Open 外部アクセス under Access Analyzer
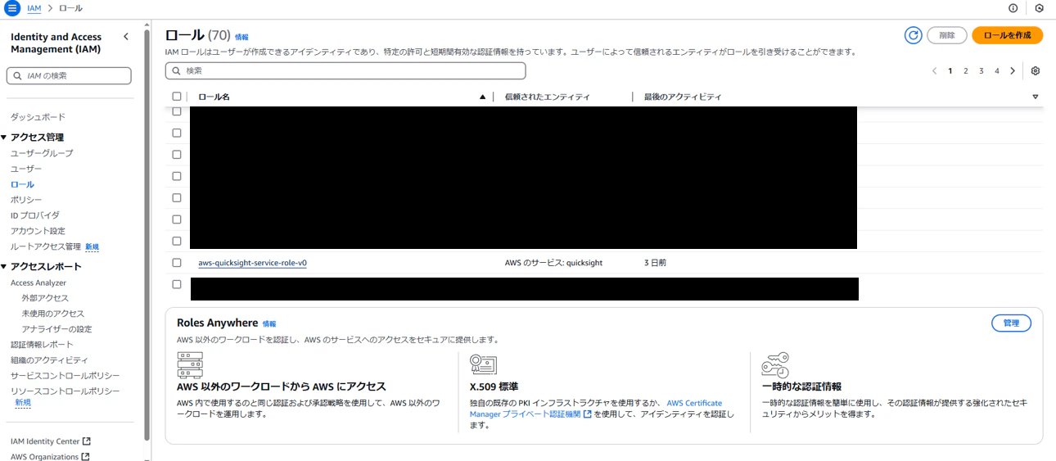The height and width of the screenshot is (461, 1056). click(45, 298)
